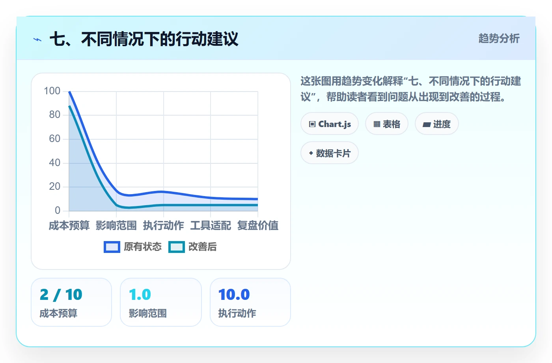The height and width of the screenshot is (363, 552).
Task: Click the 复盘价值 x-axis label
Action: point(258,226)
